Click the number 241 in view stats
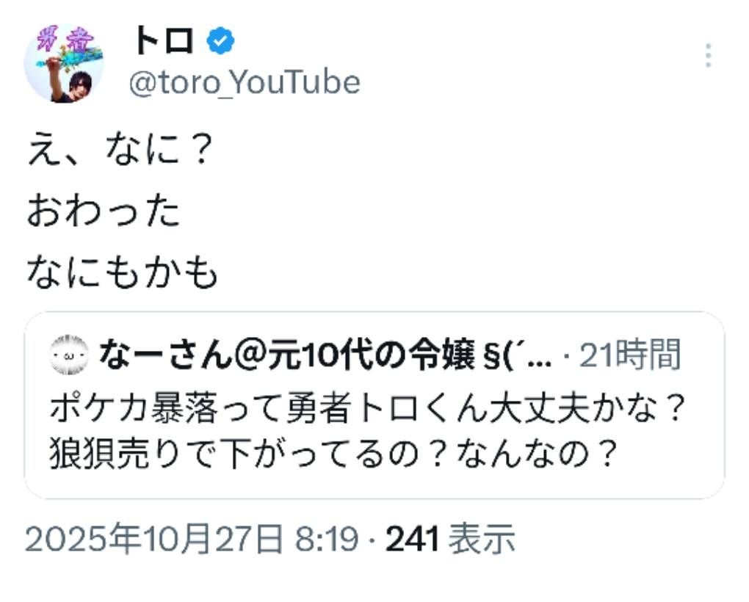The height and width of the screenshot is (602, 749). tap(412, 541)
